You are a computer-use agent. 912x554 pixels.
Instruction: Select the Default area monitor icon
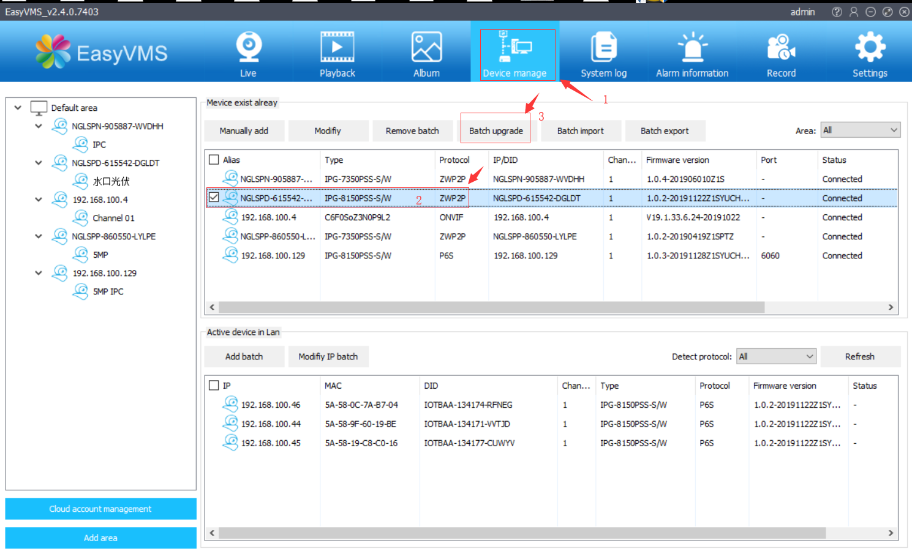[x=39, y=108]
